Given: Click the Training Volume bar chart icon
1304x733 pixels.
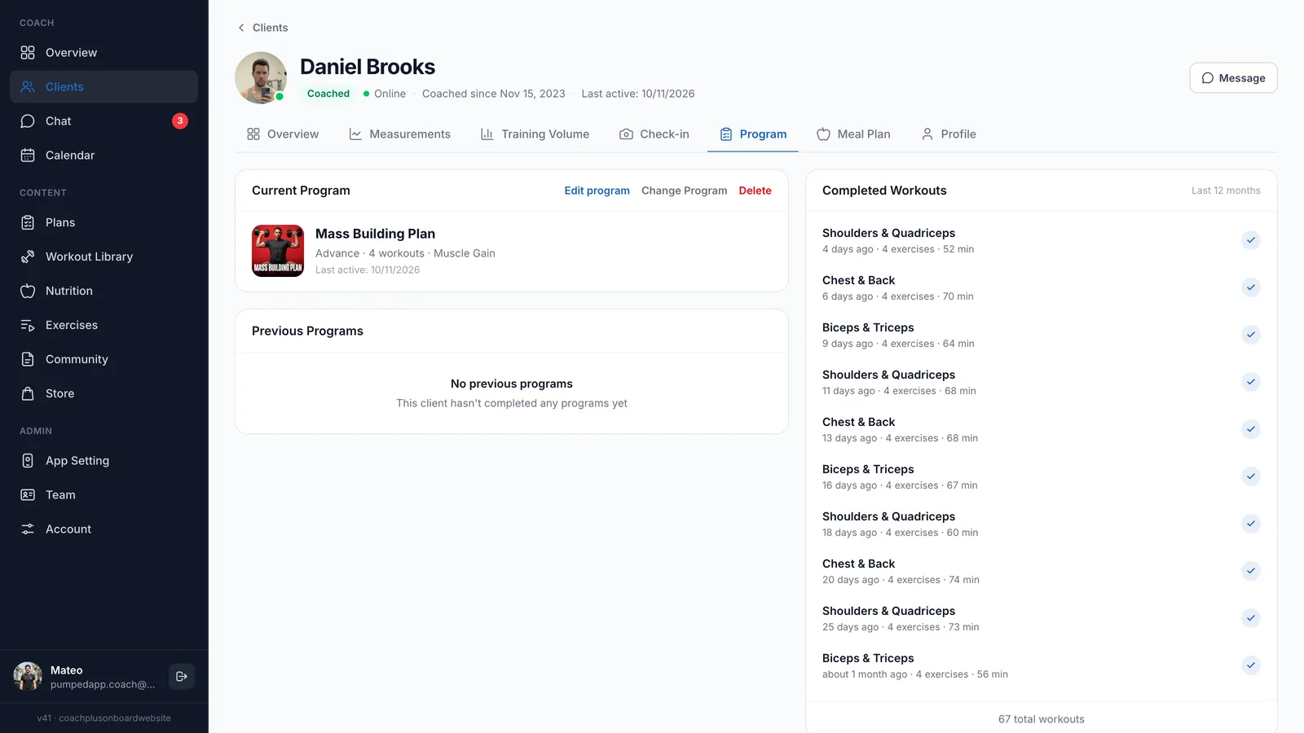Looking at the screenshot, I should click(x=487, y=134).
